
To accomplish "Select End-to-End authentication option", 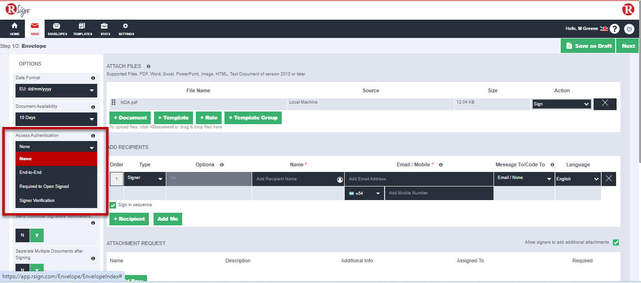I will (56, 172).
